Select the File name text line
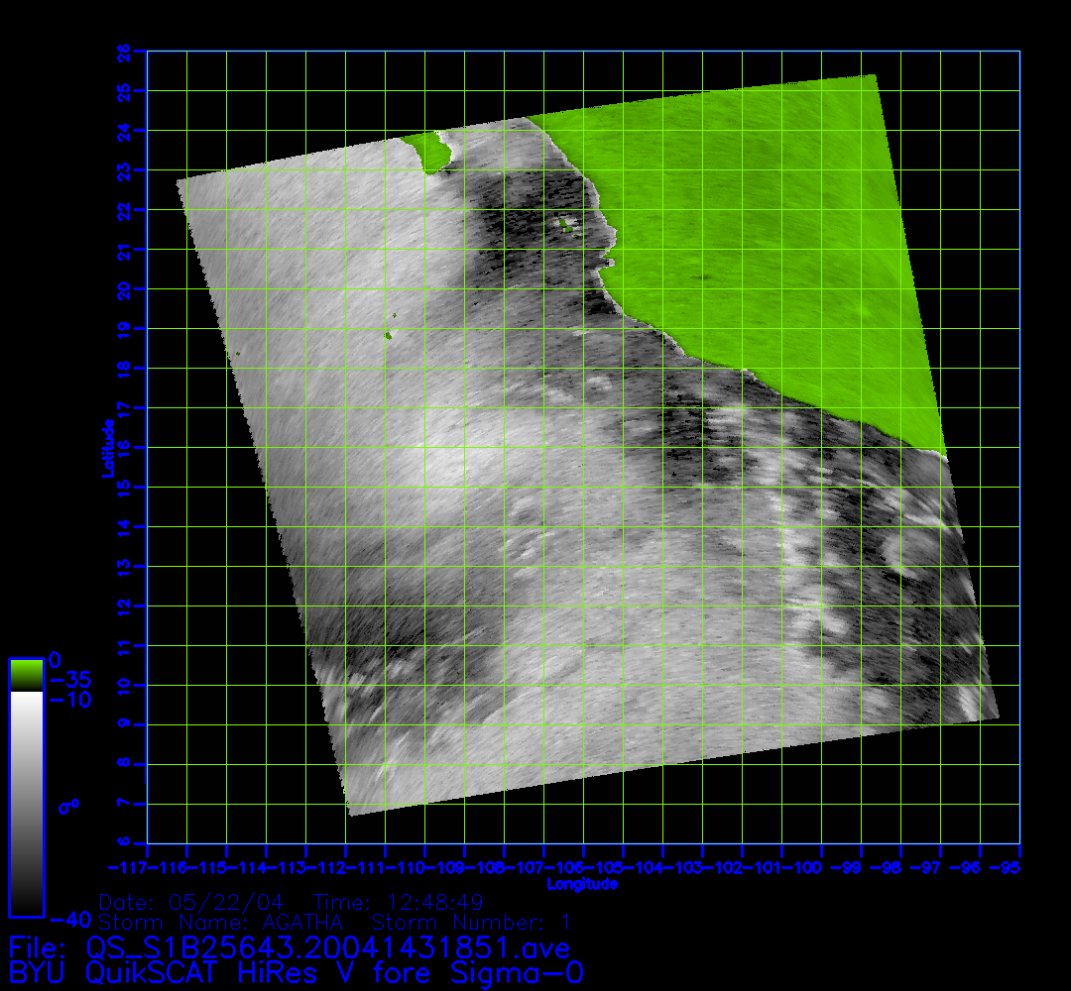This screenshot has height=991, width=1071. 289,947
